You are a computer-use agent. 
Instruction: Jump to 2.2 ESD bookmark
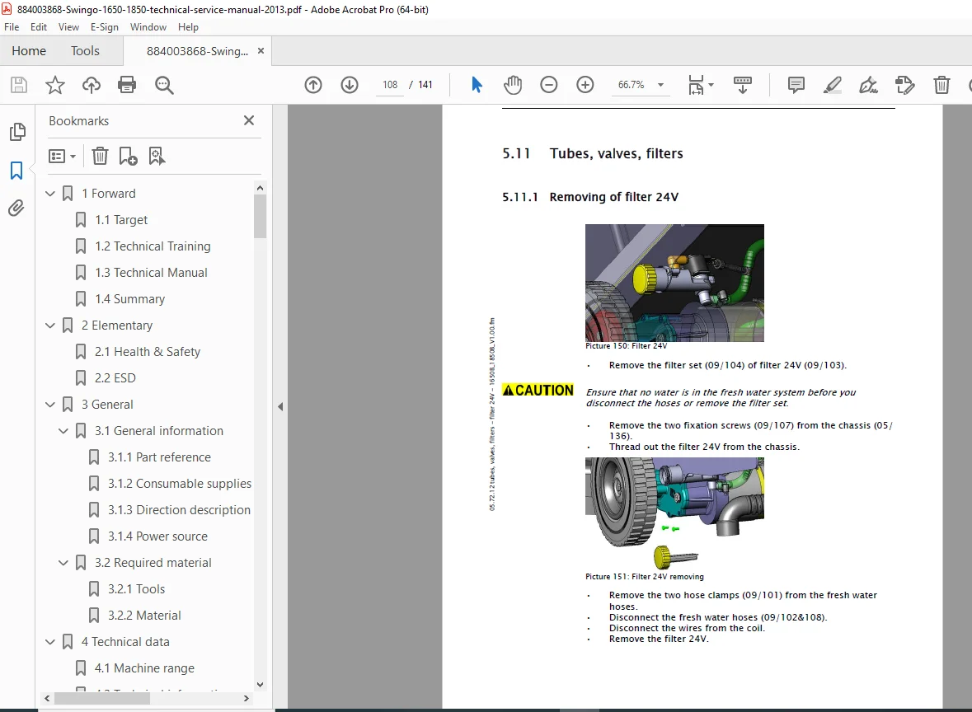[x=115, y=378]
